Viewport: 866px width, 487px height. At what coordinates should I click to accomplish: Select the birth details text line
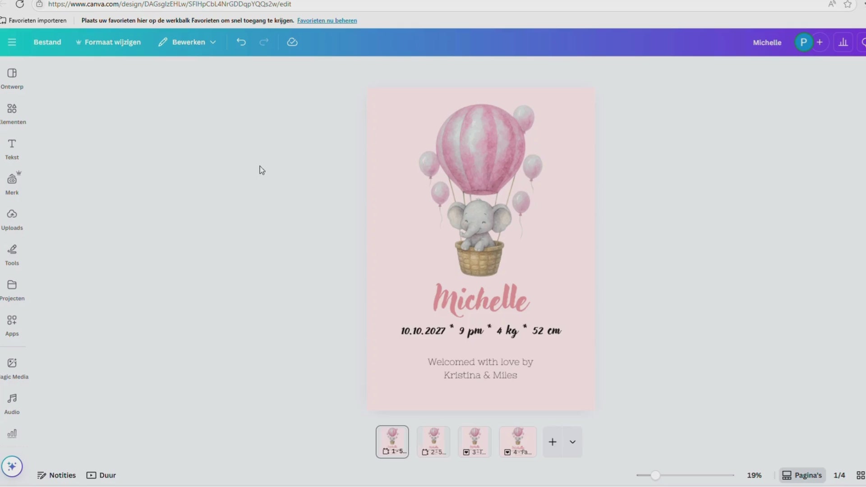481,331
